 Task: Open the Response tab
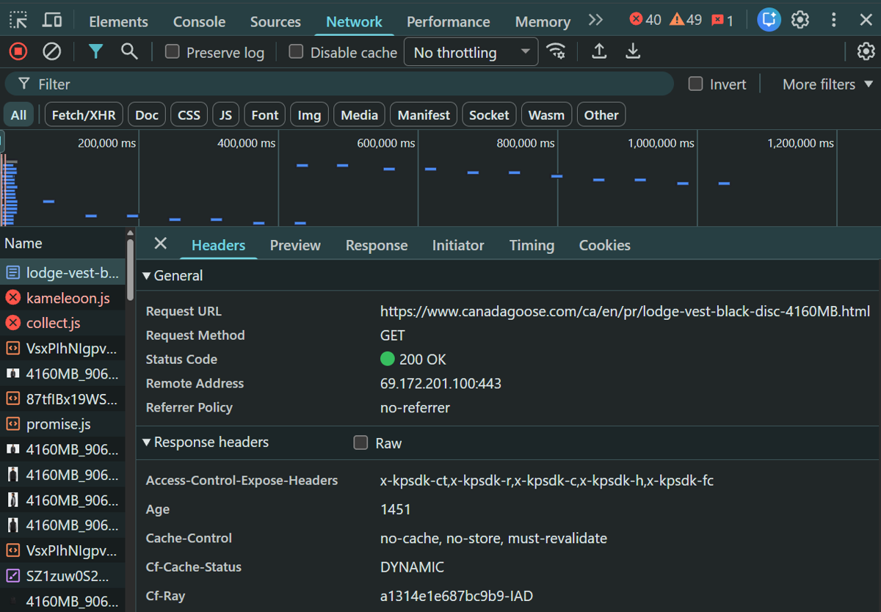(x=377, y=245)
